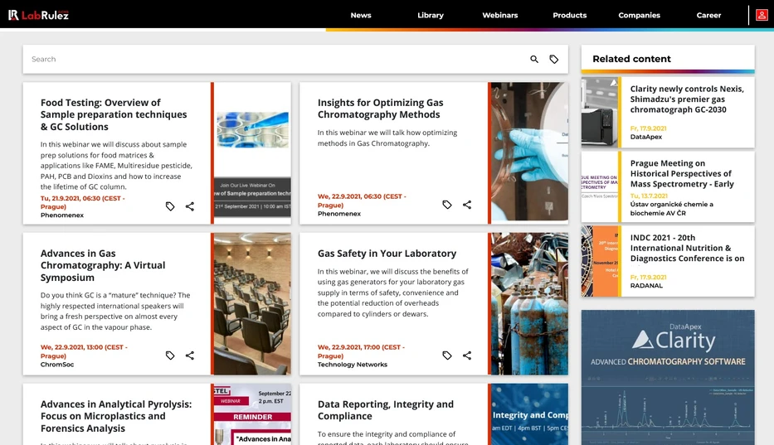This screenshot has height=445, width=774.
Task: Share Insights for Optimizing Gas Chromatography webinar
Action: pos(467,204)
